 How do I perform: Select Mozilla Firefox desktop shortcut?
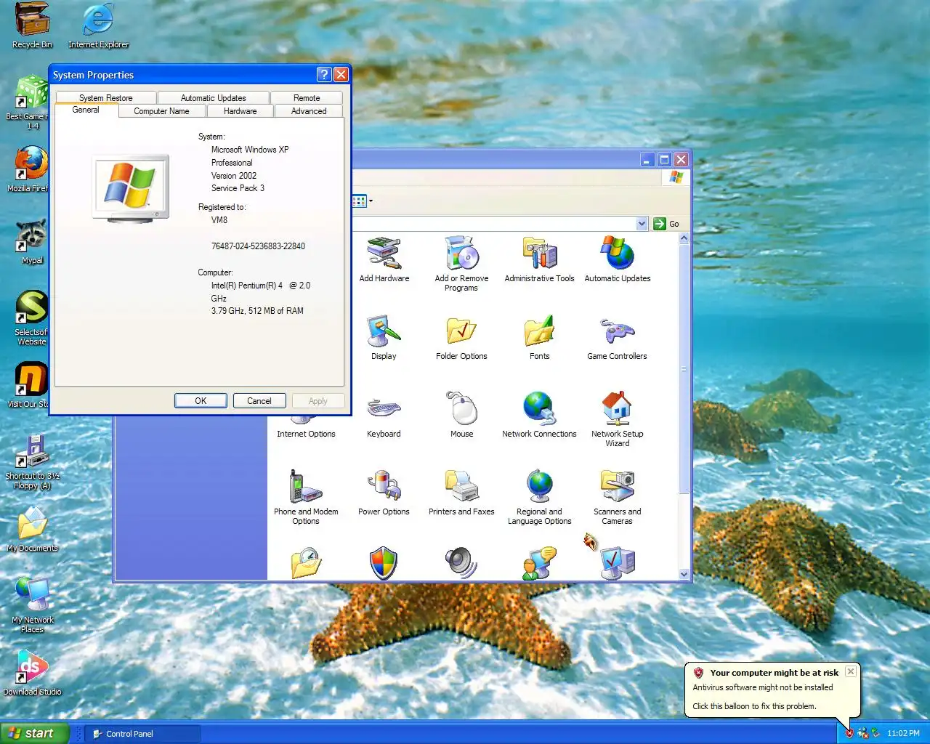point(29,169)
